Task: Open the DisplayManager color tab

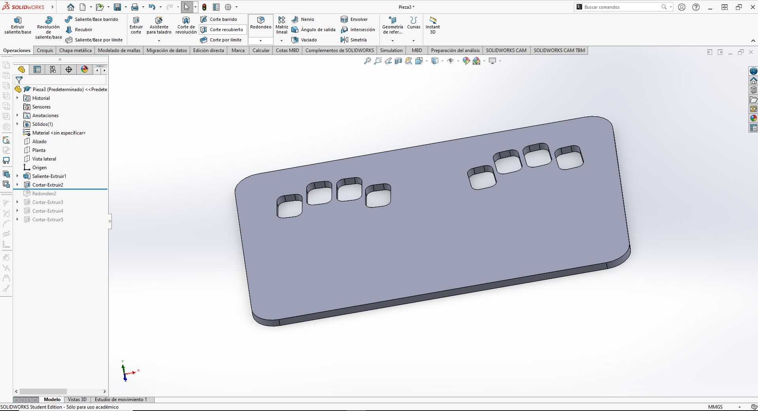Action: click(85, 70)
